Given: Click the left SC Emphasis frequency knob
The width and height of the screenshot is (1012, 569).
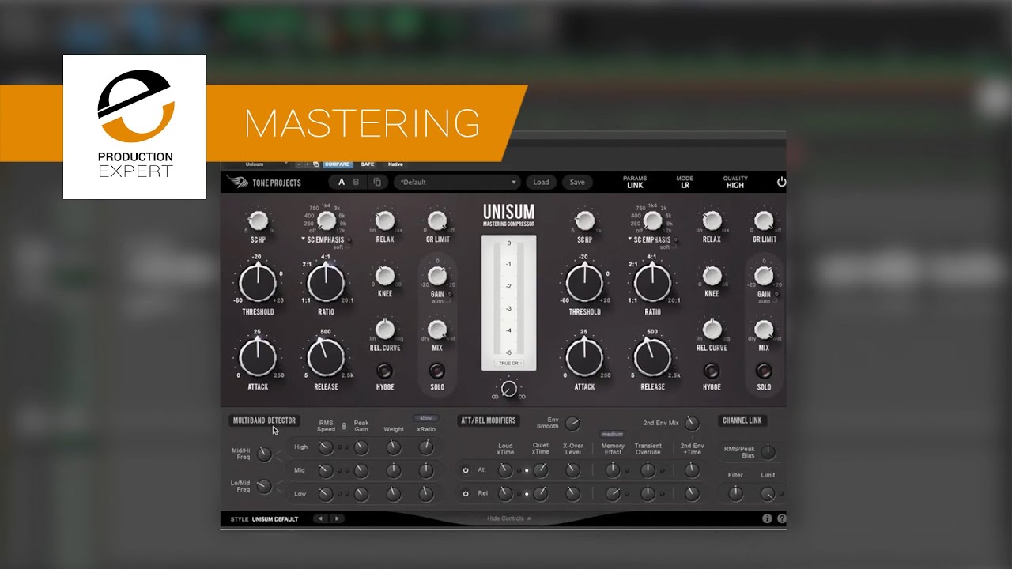Looking at the screenshot, I should coord(326,220).
